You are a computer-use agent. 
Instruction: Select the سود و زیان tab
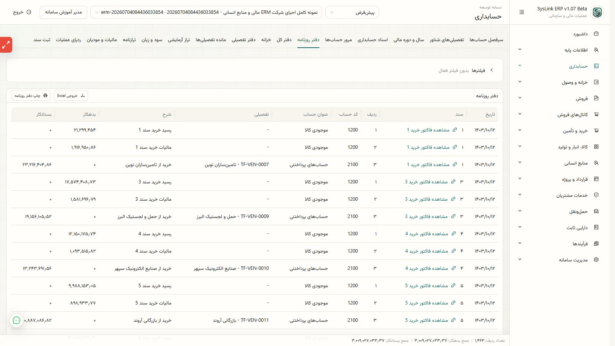[x=152, y=40]
